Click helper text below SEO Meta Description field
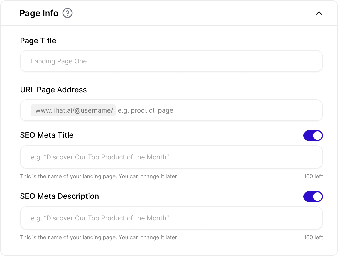338x256 pixels. tap(98, 238)
